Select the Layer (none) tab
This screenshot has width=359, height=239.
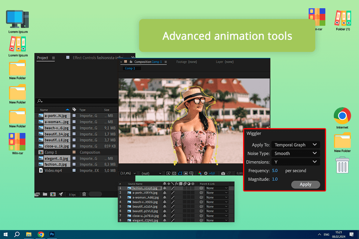click(225, 62)
